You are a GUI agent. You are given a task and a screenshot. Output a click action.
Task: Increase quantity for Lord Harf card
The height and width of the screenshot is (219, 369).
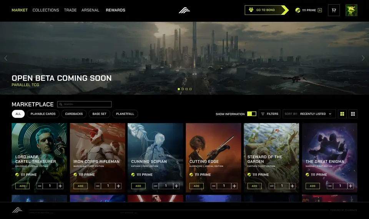(60, 186)
